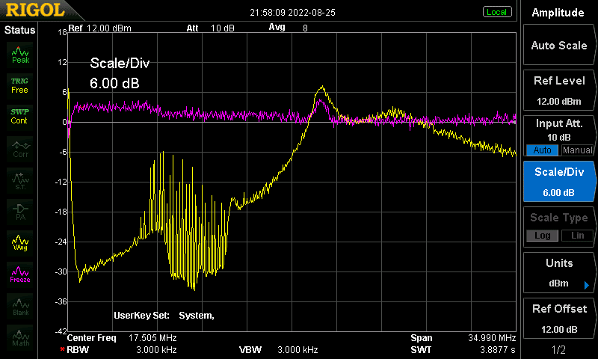The width and height of the screenshot is (598, 359).
Task: Select Lin scale type
Action: pyautogui.click(x=577, y=236)
